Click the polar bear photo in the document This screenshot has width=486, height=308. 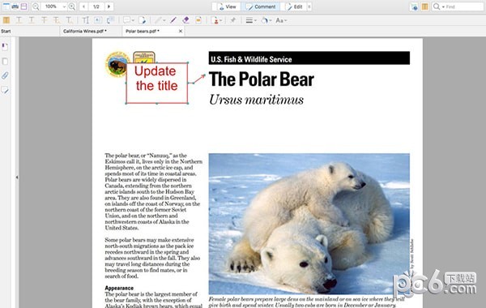pos(309,224)
